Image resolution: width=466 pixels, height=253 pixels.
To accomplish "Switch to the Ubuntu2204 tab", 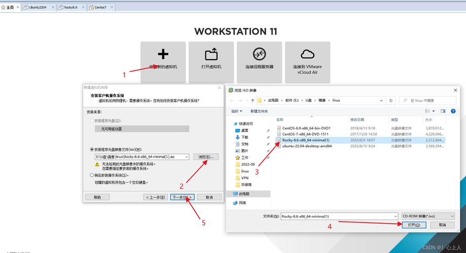I will tap(38, 8).
